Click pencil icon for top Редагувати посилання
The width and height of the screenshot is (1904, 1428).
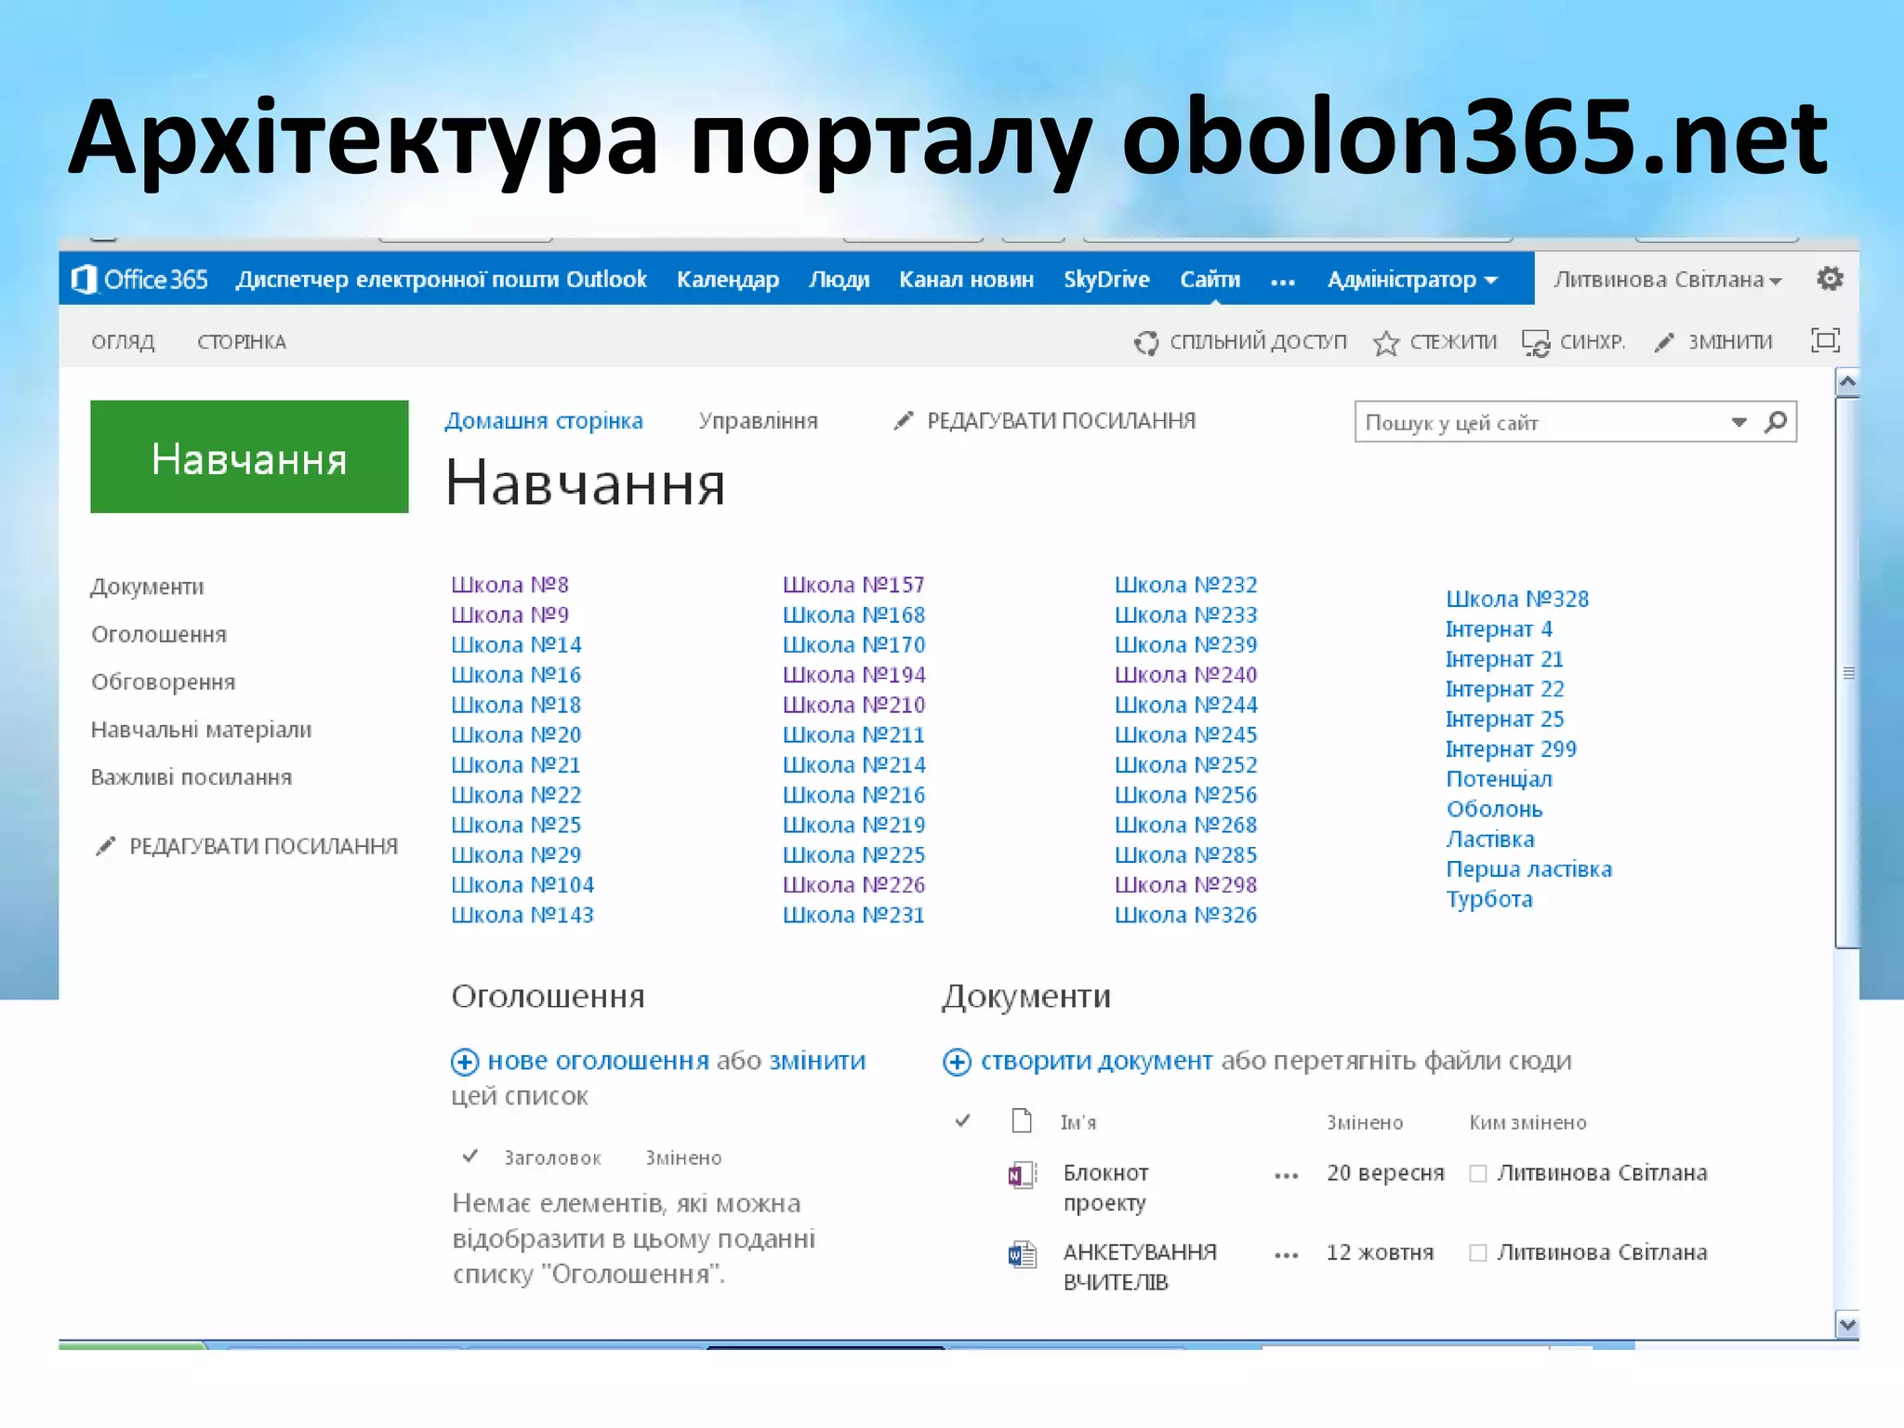coord(903,421)
